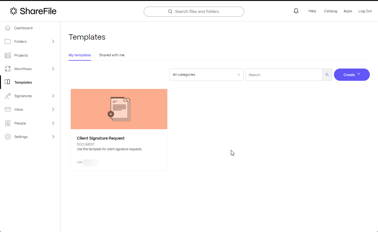This screenshot has height=232, width=378.
Task: Expand the People submenu chevron
Action: point(53,123)
